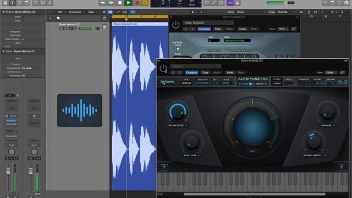Viewport: 352px width, 198px height.
Task: Open the Edit menu in the Tracks area
Action: [60, 12]
